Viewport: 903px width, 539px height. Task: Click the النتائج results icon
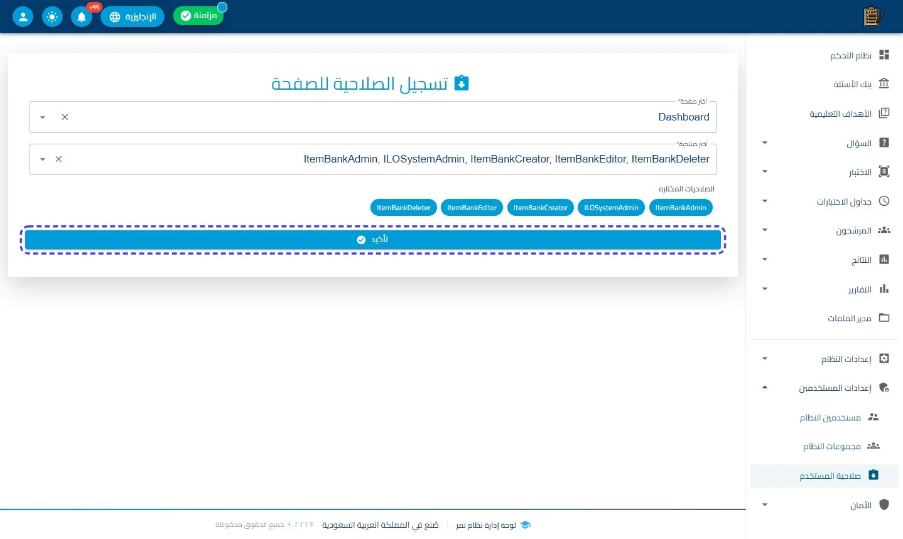coord(884,260)
